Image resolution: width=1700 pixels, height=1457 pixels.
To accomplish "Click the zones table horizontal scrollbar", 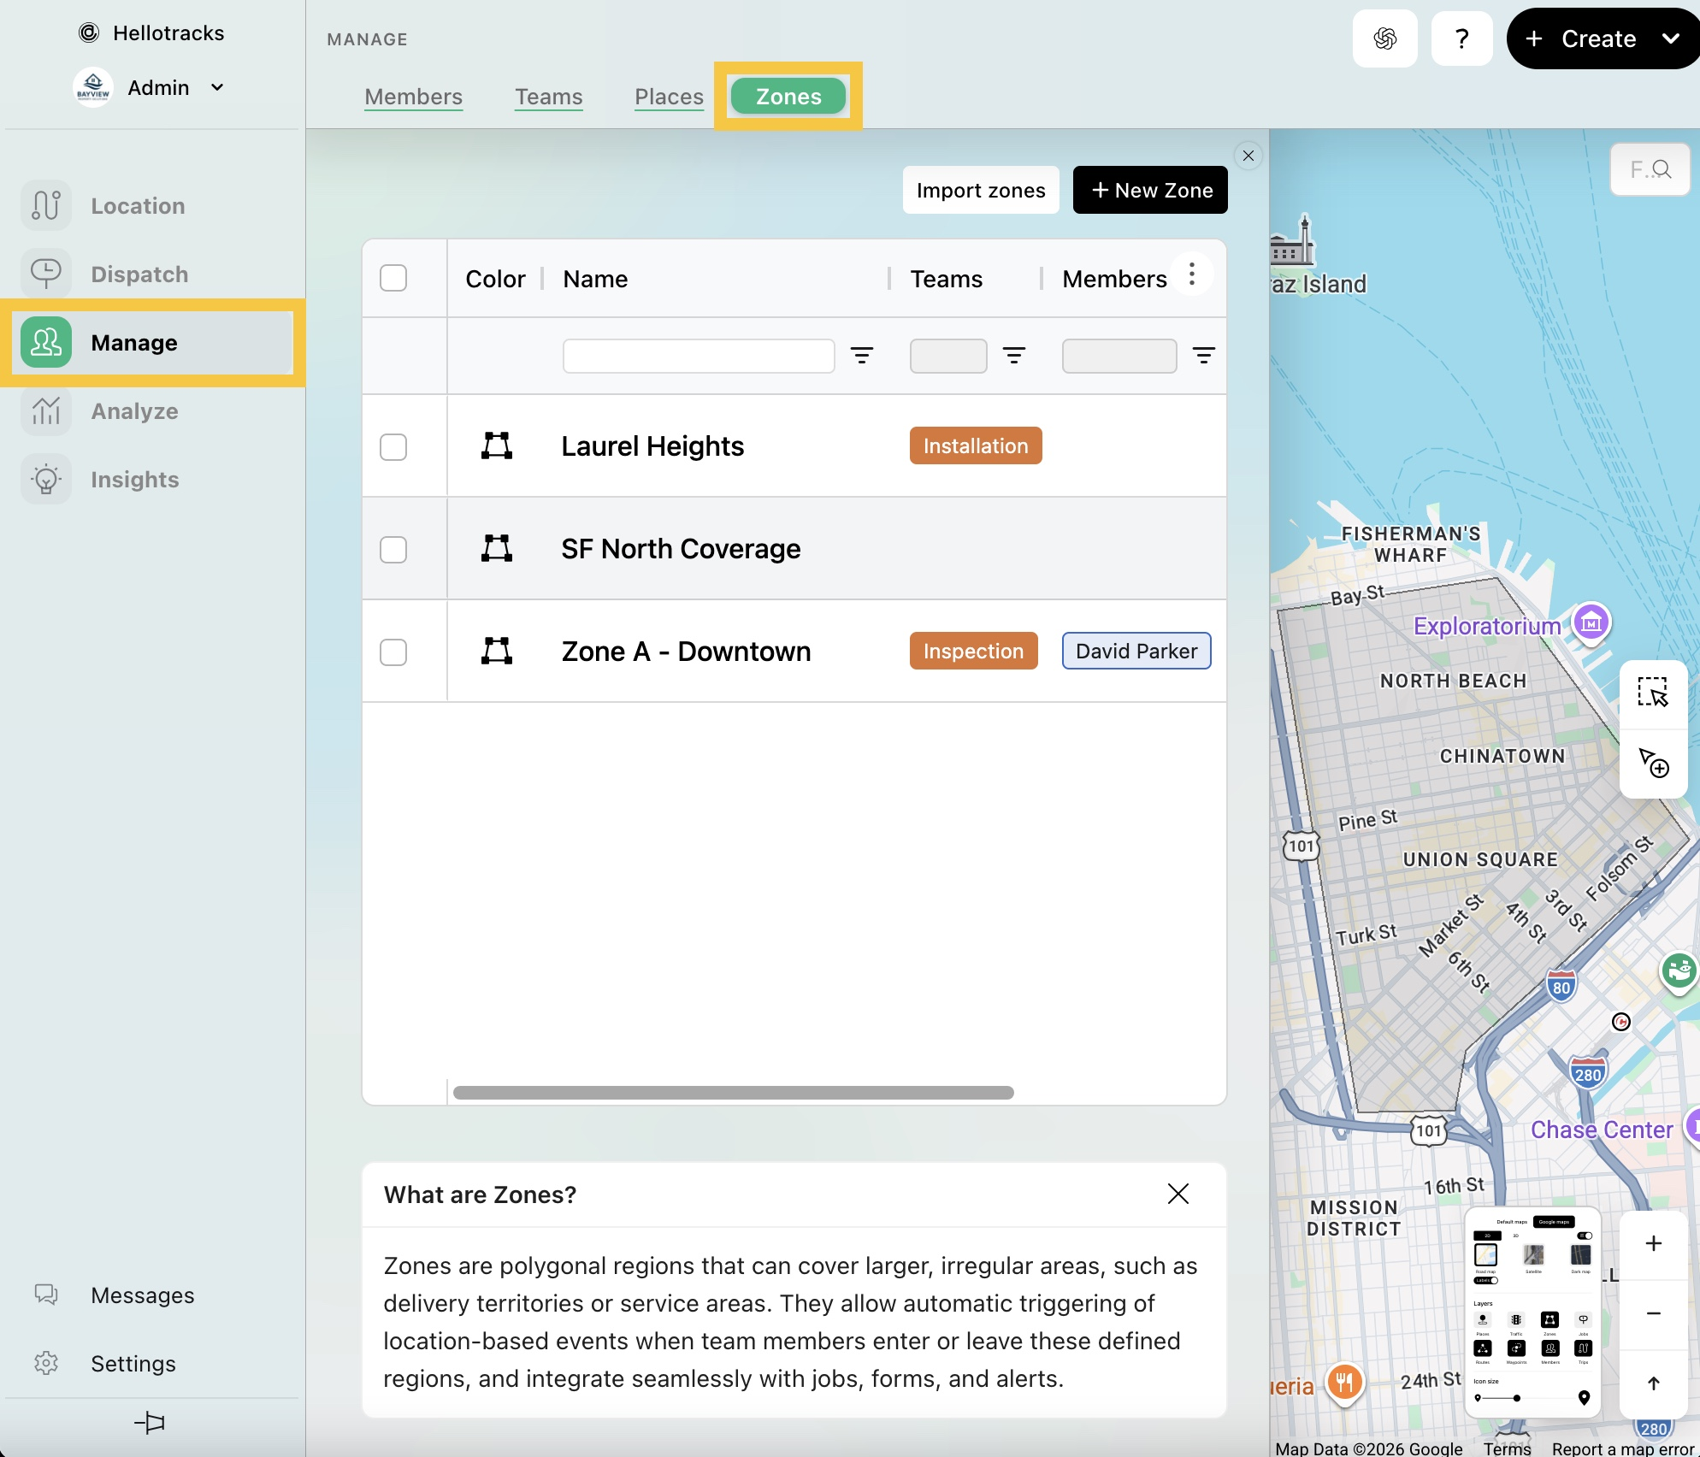I will [733, 1093].
